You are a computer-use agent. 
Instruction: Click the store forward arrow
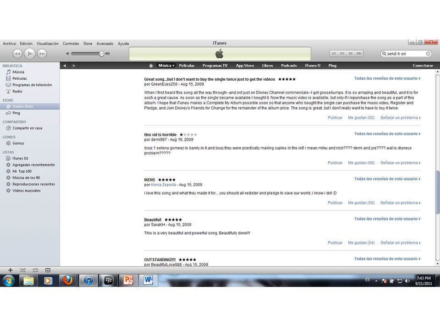[x=74, y=66]
